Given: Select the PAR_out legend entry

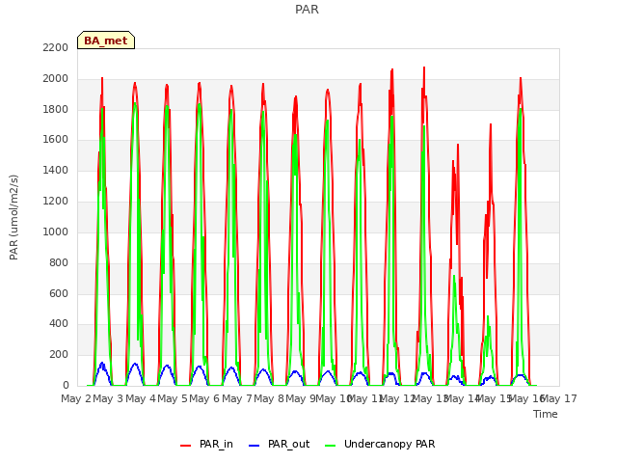Looking at the screenshot, I should coord(289,444).
